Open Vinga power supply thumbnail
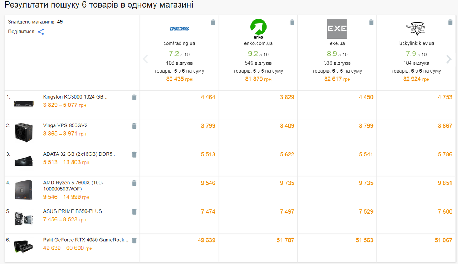 pos(24,133)
